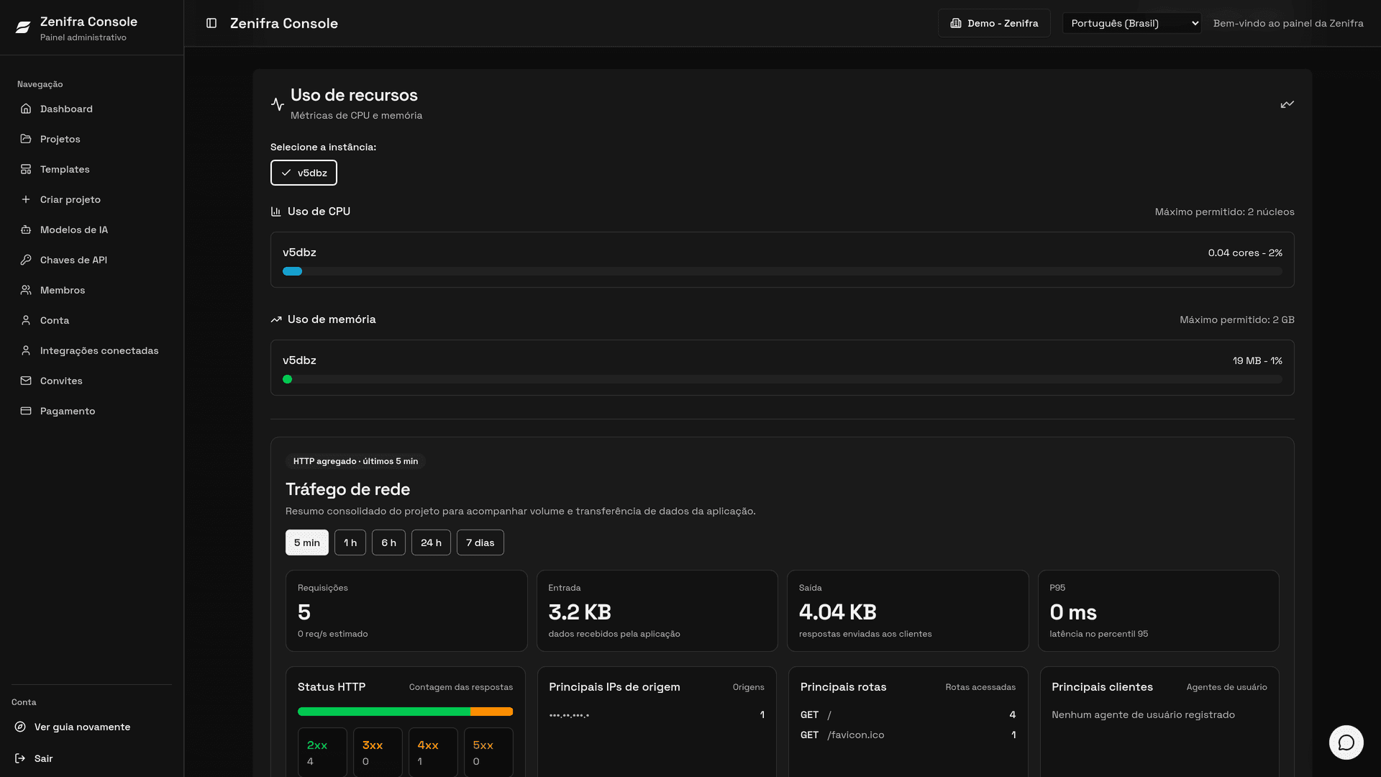This screenshot has width=1381, height=777.
Task: Click the Chaves de API key icon
Action: pyautogui.click(x=26, y=260)
